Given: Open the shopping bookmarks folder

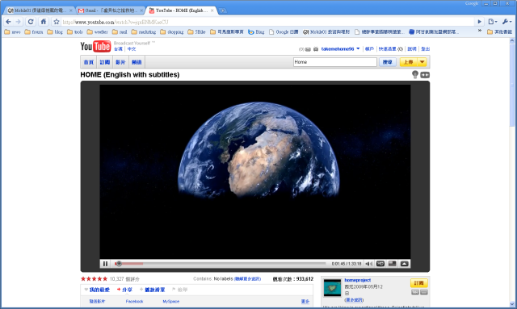Looking at the screenshot, I should (x=172, y=32).
